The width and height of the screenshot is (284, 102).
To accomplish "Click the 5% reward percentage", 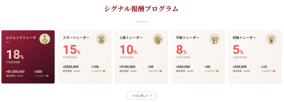I will pyautogui.click(x=238, y=50).
